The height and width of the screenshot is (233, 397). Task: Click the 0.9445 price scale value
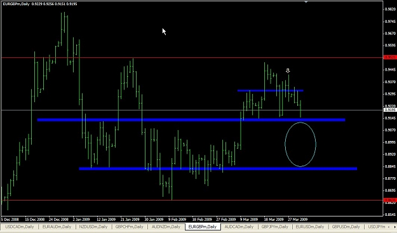pyautogui.click(x=390, y=70)
